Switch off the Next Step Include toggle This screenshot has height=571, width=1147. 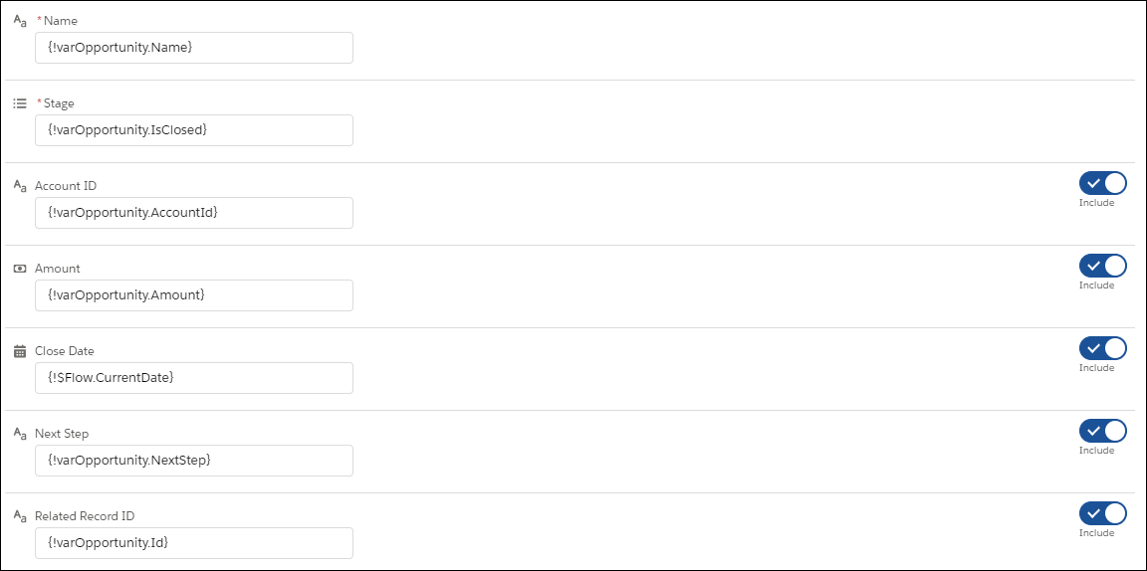(x=1102, y=432)
